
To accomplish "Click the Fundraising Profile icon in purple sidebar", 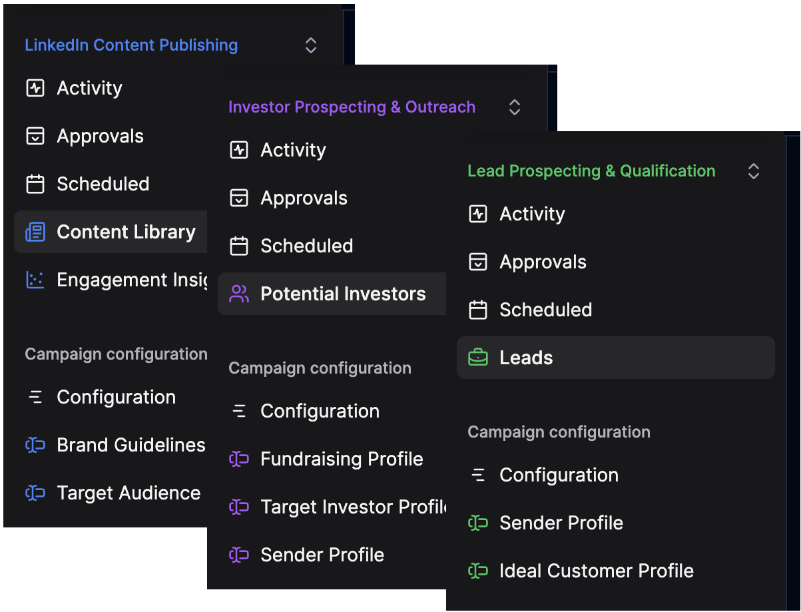I will [x=239, y=459].
